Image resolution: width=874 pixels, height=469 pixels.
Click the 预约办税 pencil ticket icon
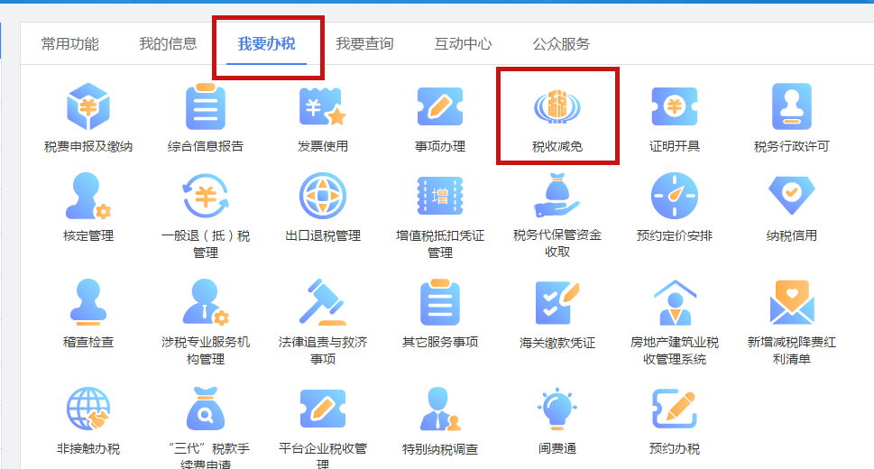pos(675,409)
